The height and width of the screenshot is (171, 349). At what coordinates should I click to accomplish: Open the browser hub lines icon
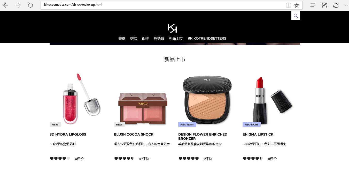point(313,5)
